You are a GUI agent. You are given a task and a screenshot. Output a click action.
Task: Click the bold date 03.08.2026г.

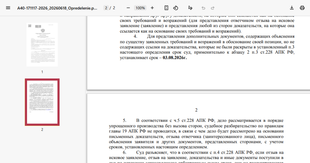coord(175,58)
